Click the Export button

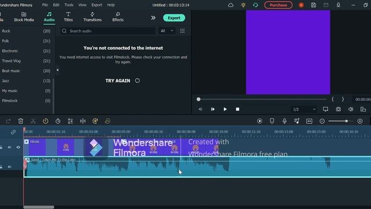pos(174,18)
